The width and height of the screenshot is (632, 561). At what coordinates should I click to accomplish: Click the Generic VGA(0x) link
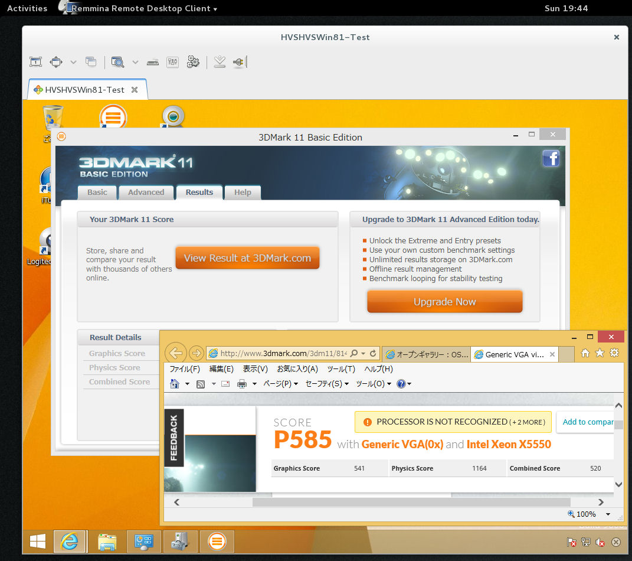point(402,444)
